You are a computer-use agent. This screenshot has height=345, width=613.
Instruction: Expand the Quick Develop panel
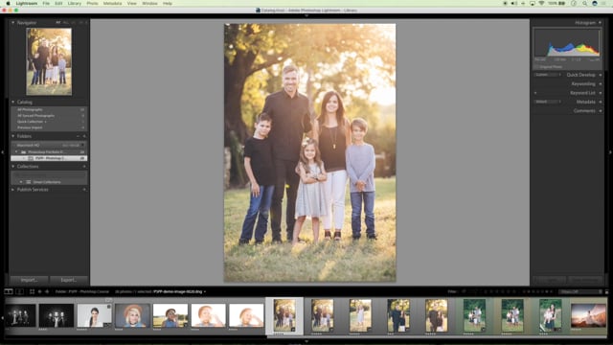[x=601, y=75]
